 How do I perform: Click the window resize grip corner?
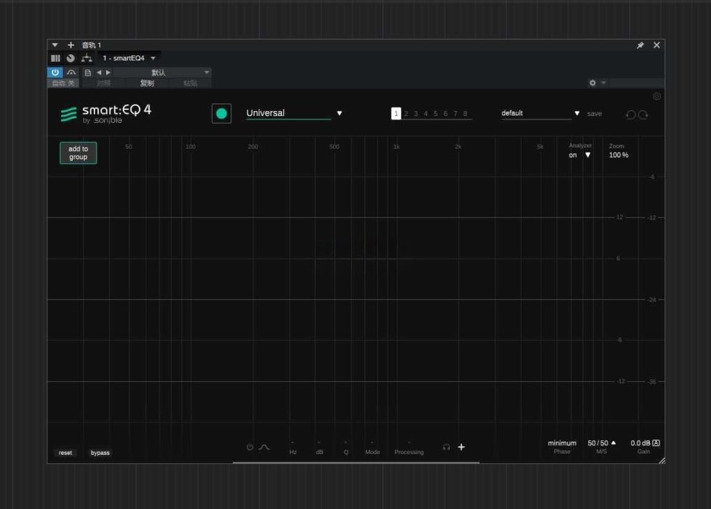click(x=662, y=460)
